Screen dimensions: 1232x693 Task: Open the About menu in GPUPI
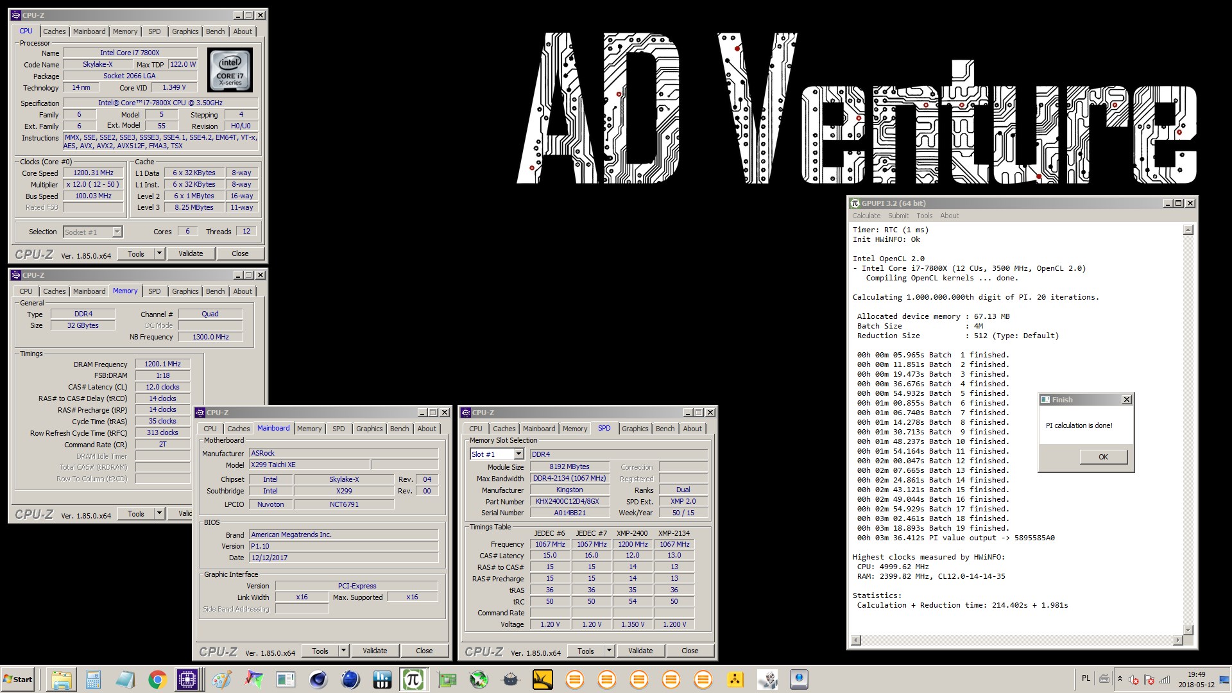[949, 216]
